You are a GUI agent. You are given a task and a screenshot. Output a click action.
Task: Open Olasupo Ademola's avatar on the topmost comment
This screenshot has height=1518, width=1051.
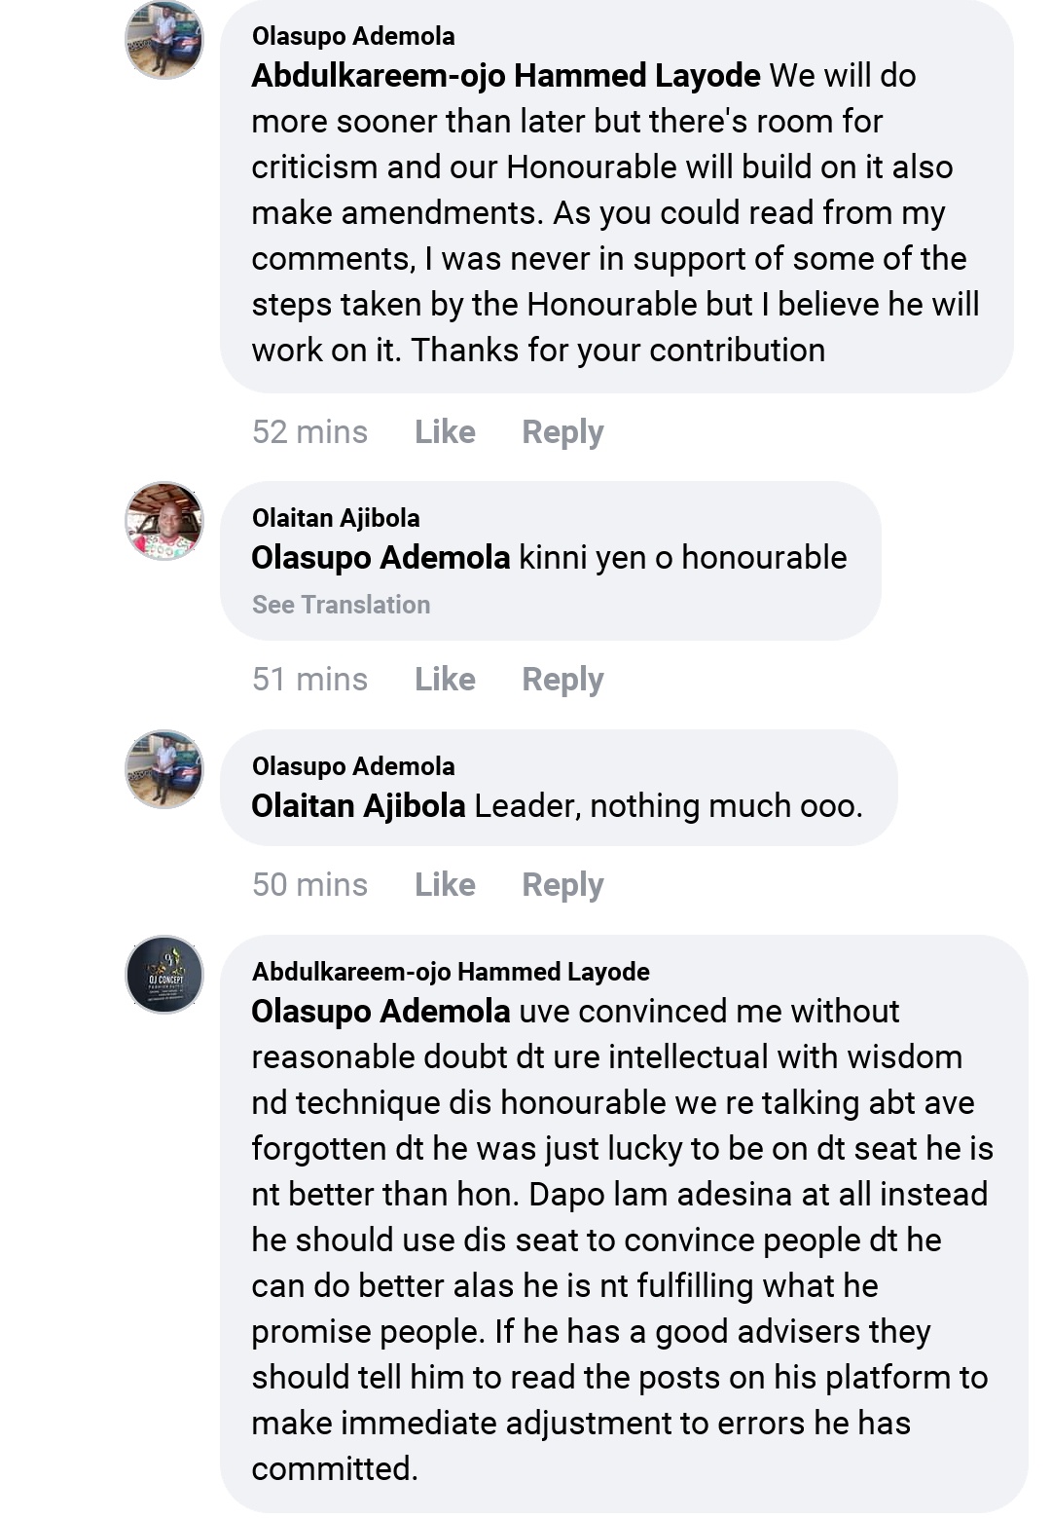pyautogui.click(x=164, y=40)
